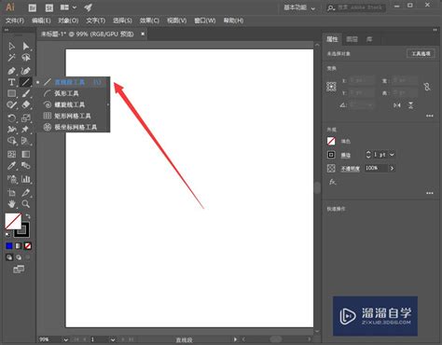The image size is (442, 345).
Task: Select the Selection tool (black arrow)
Action: click(11, 47)
